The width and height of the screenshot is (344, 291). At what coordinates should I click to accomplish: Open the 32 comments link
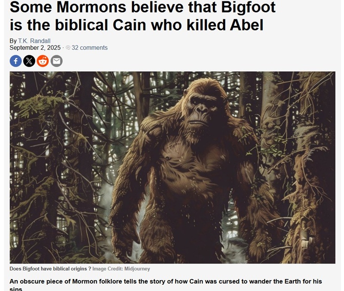(x=89, y=48)
